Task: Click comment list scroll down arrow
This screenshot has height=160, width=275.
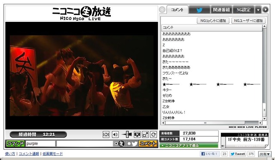Action: tap(264, 119)
